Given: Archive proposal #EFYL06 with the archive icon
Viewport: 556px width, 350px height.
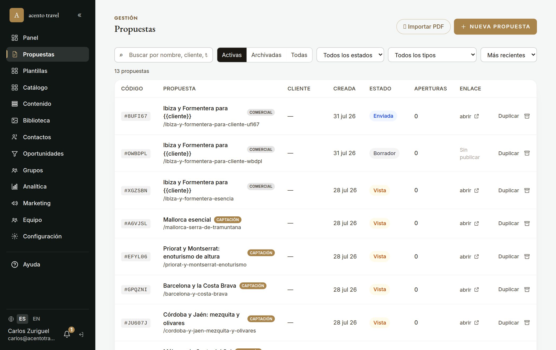Looking at the screenshot, I should tap(527, 256).
